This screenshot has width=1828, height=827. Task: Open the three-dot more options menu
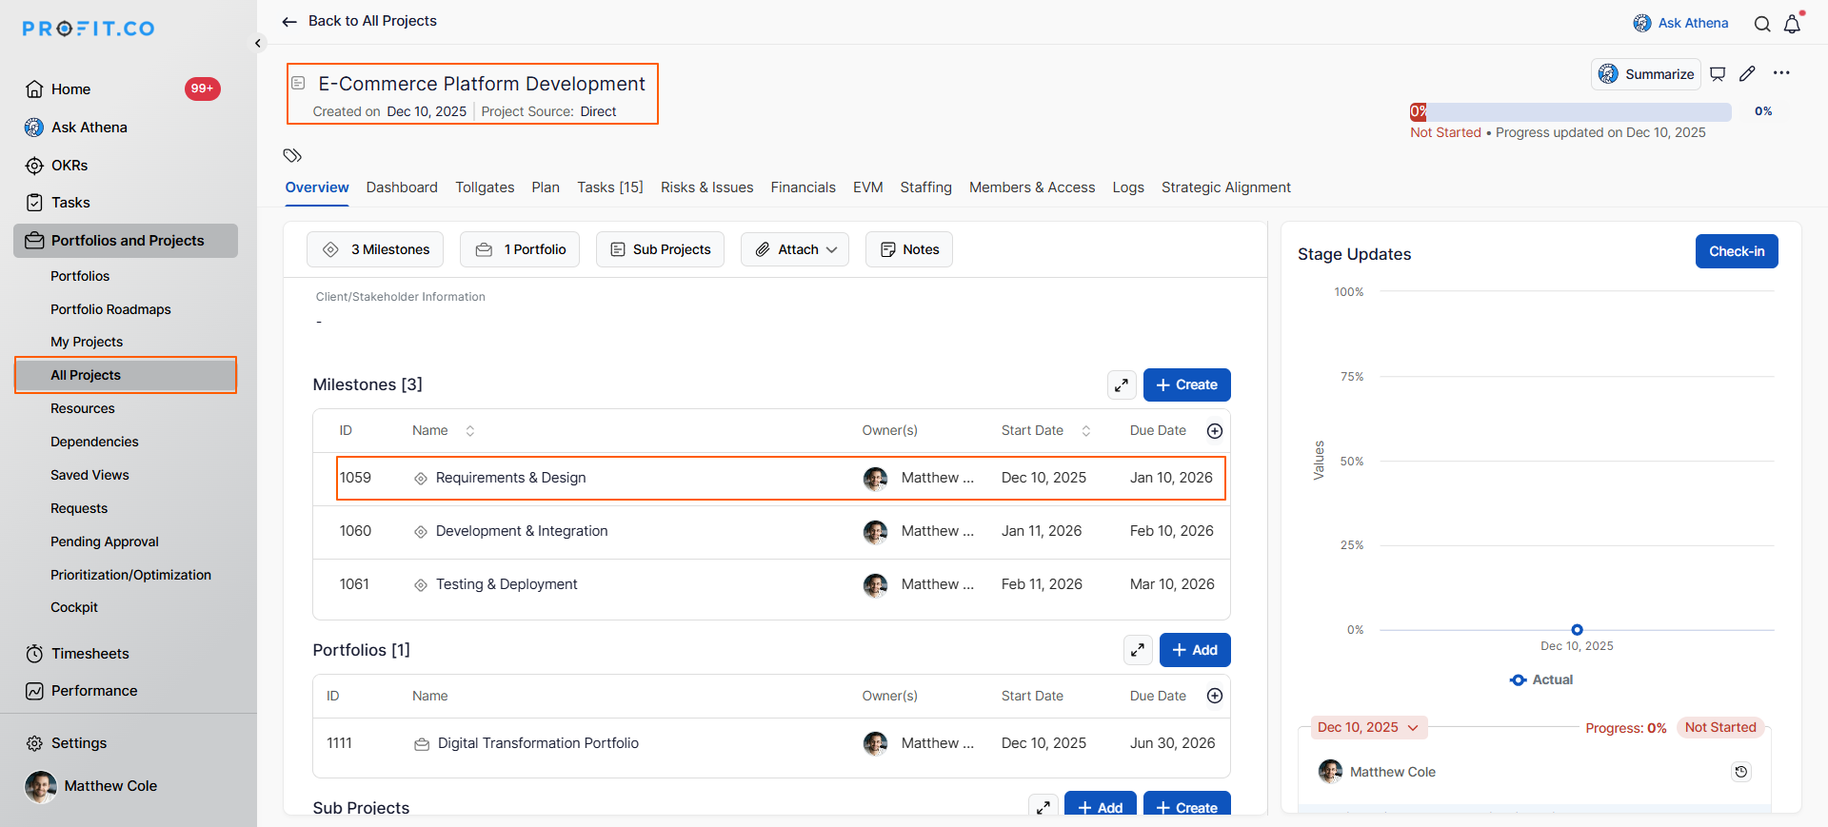pos(1781,73)
